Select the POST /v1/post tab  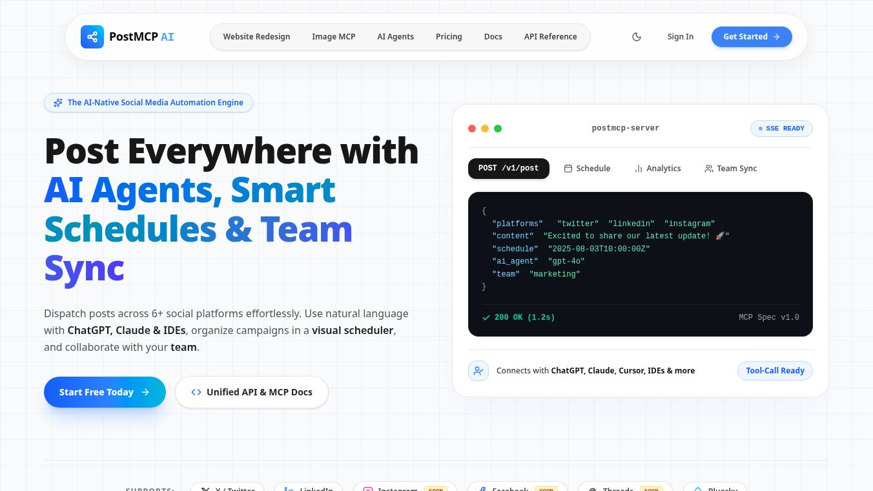(509, 169)
